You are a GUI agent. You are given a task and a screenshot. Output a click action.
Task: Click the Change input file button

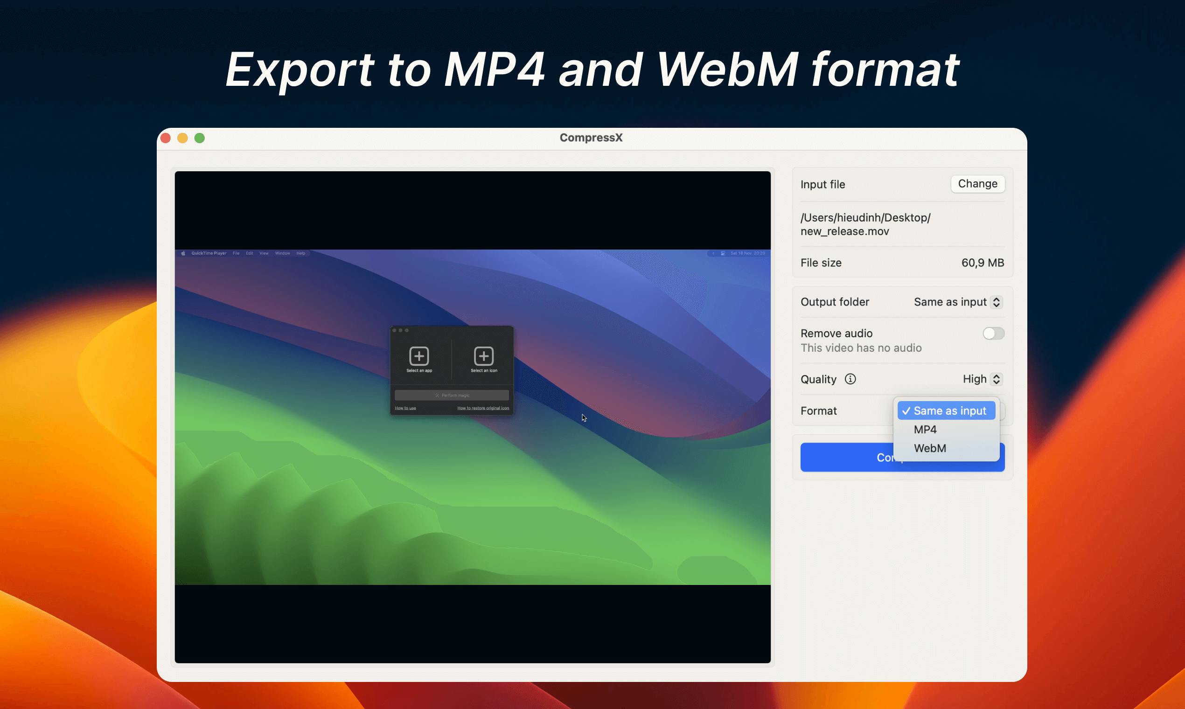point(978,184)
